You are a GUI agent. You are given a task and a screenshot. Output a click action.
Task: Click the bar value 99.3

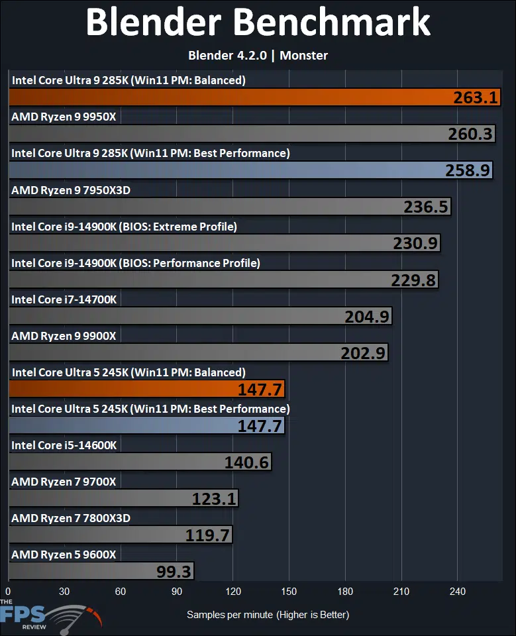(x=174, y=572)
